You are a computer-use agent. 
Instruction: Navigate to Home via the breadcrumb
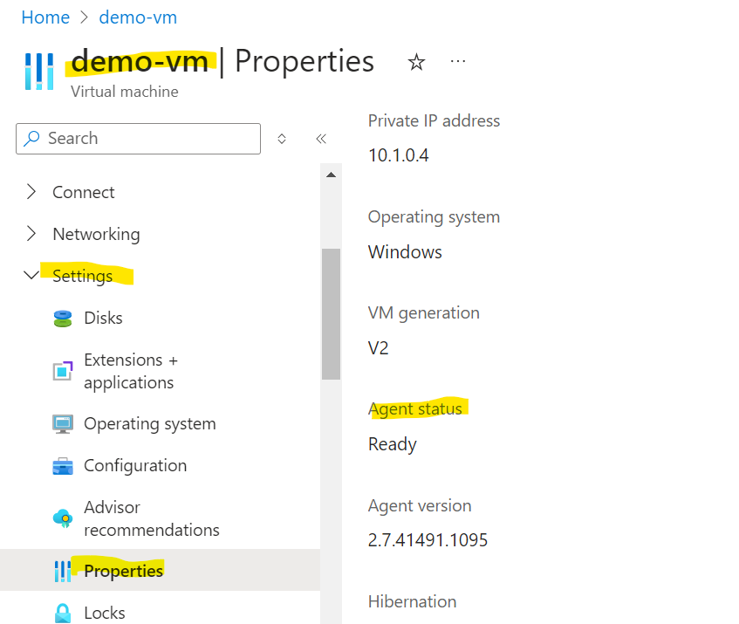[45, 17]
